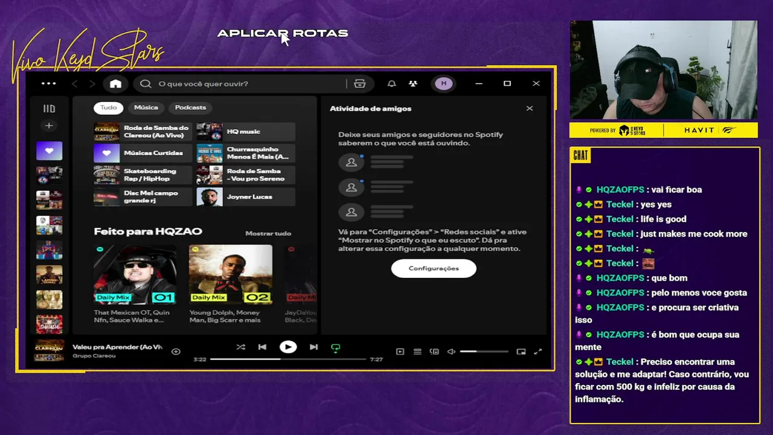The height and width of the screenshot is (435, 773).
Task: Click the play button
Action: tap(288, 347)
